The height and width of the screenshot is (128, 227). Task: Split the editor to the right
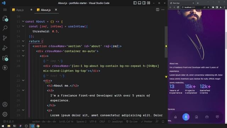[x=157, y=10]
